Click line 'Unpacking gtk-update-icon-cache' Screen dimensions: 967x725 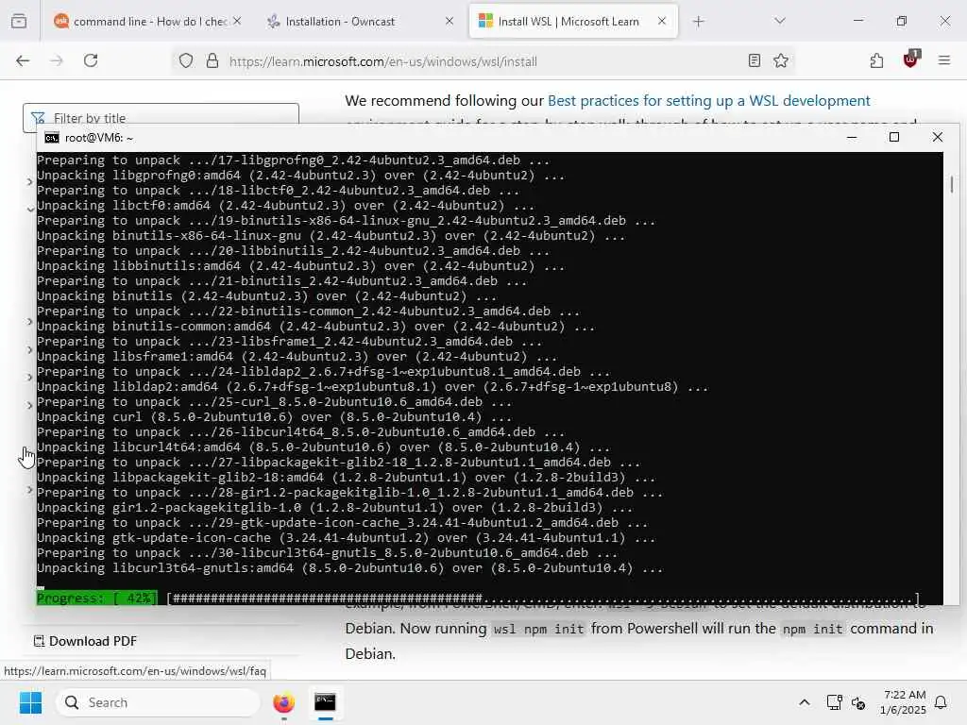[x=346, y=537]
